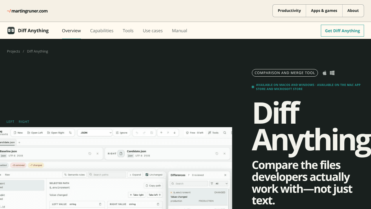Click Open Left in the app toolbar
The image size is (371, 209).
[35, 133]
